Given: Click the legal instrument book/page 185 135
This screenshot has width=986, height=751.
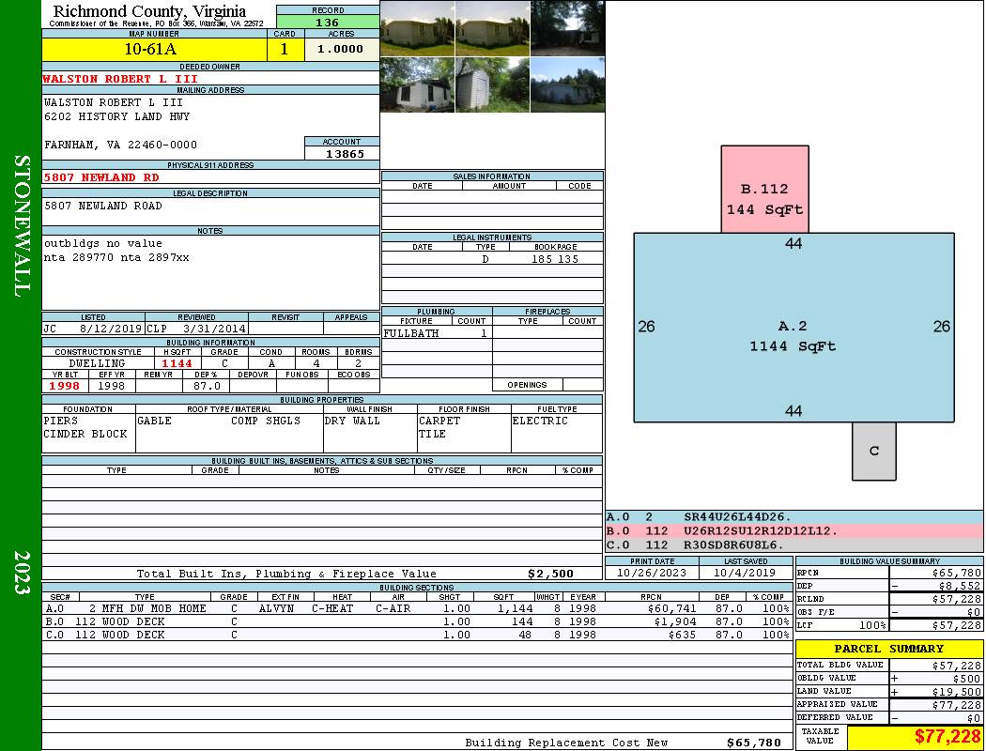Looking at the screenshot, I should (x=554, y=259).
